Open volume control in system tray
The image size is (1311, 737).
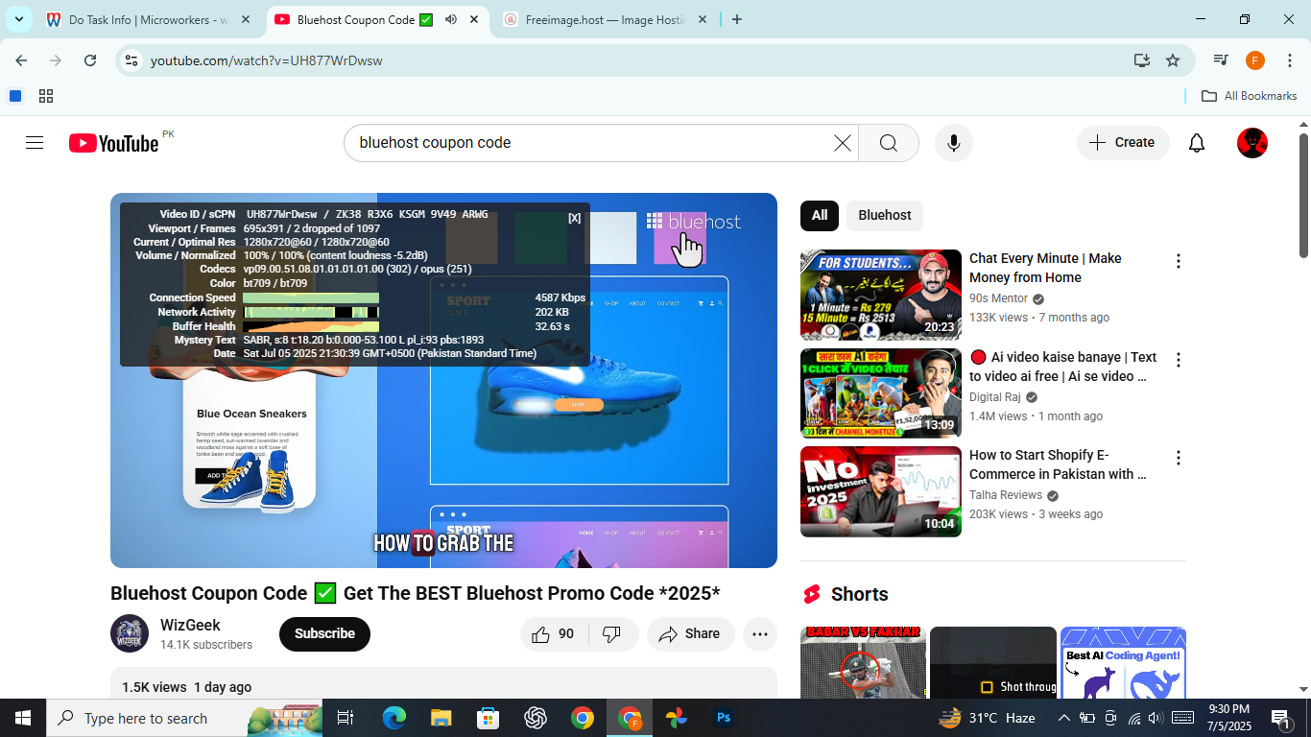click(1155, 718)
